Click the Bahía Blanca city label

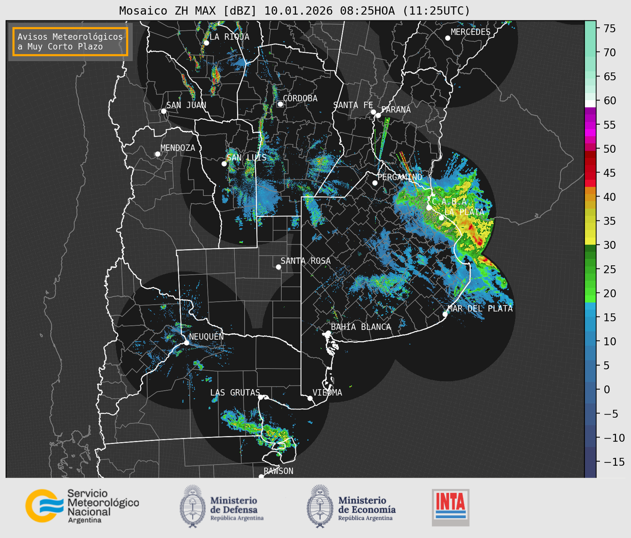361,327
